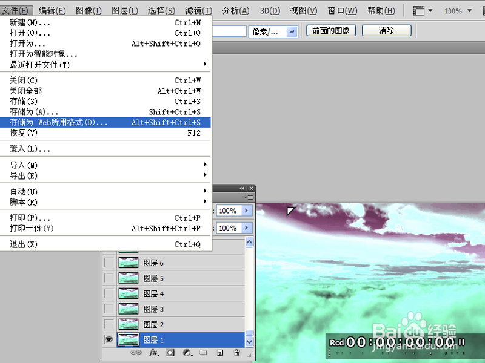Choose 关闭全部 menu item
The width and height of the screenshot is (485, 363).
click(105, 91)
